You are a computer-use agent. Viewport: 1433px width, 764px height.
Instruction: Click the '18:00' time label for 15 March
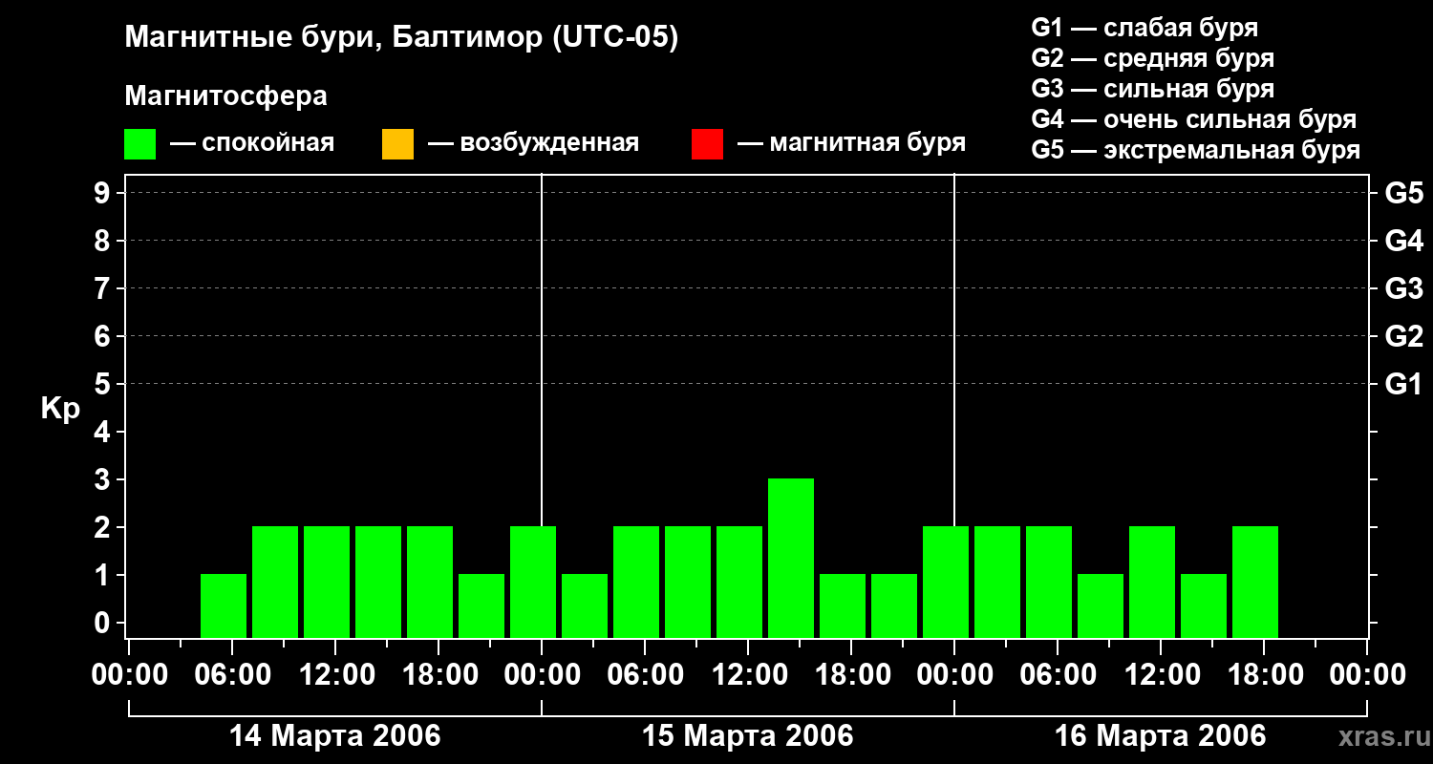pos(851,674)
